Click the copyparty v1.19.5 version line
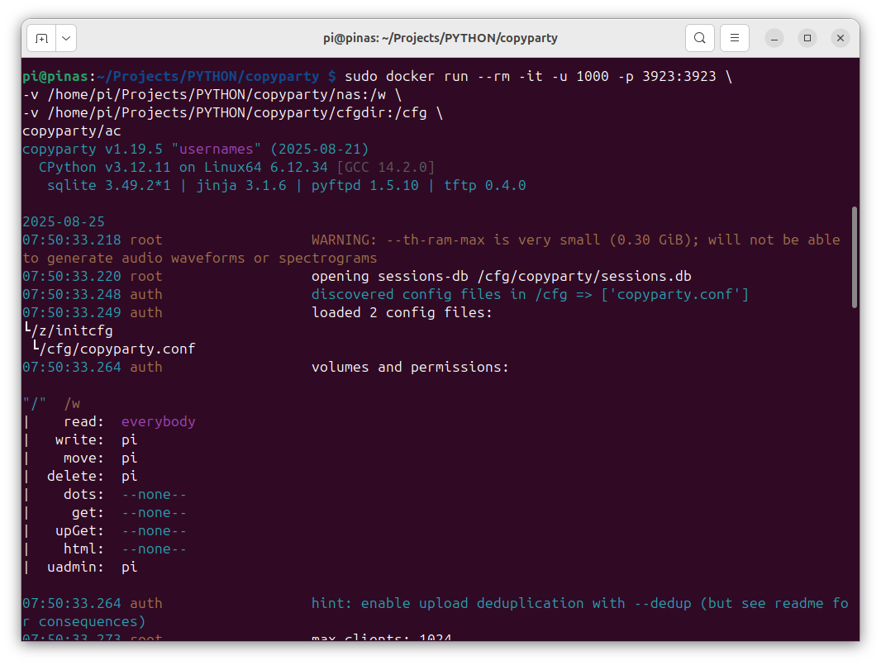This screenshot has height=665, width=881. pos(195,149)
